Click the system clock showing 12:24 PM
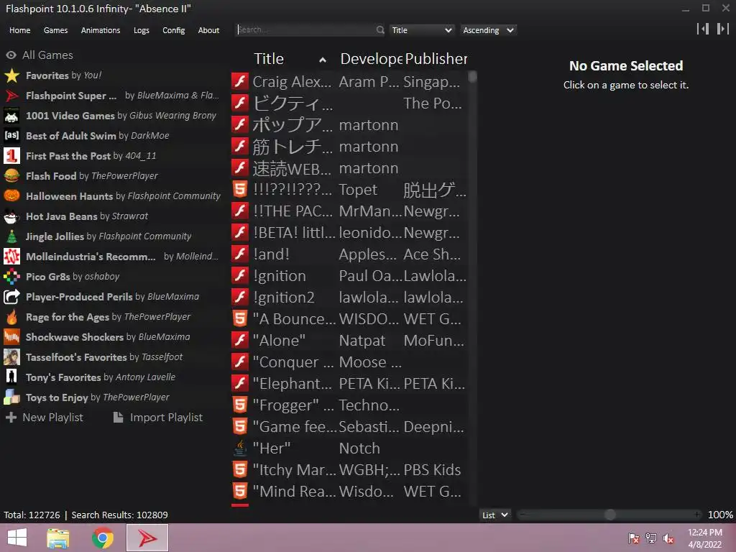736x552 pixels. pyautogui.click(x=705, y=538)
